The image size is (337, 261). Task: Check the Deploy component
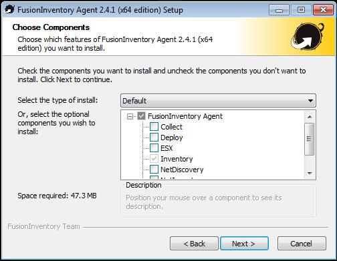click(154, 138)
